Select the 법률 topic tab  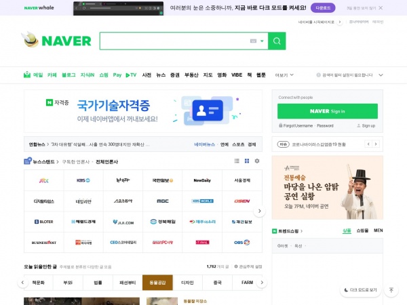(x=98, y=283)
